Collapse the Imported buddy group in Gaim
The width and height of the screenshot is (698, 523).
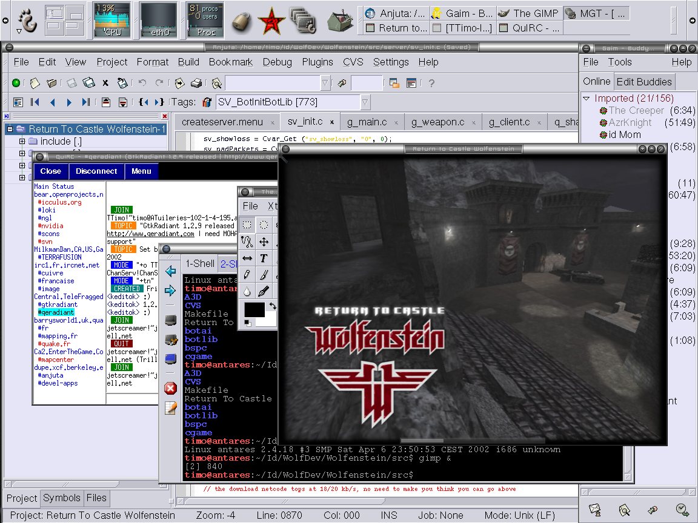tap(587, 98)
